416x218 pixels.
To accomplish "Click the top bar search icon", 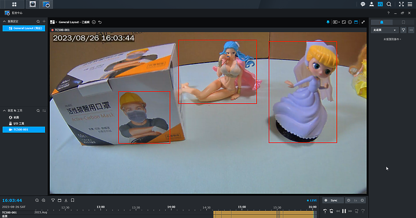I will pos(389,4).
